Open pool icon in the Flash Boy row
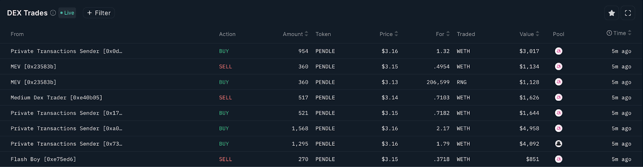The width and height of the screenshot is (643, 167). [x=558, y=159]
